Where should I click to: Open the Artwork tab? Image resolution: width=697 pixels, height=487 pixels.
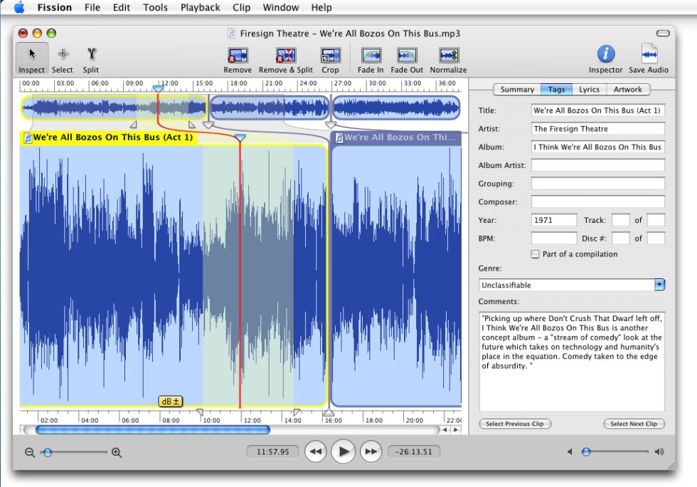point(627,90)
